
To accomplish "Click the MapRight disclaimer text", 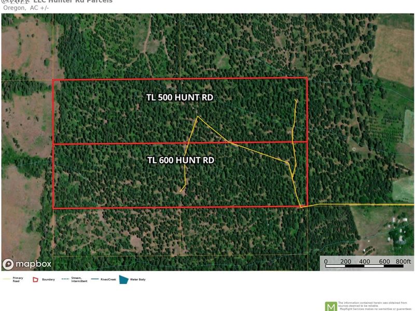I will point(375,306).
